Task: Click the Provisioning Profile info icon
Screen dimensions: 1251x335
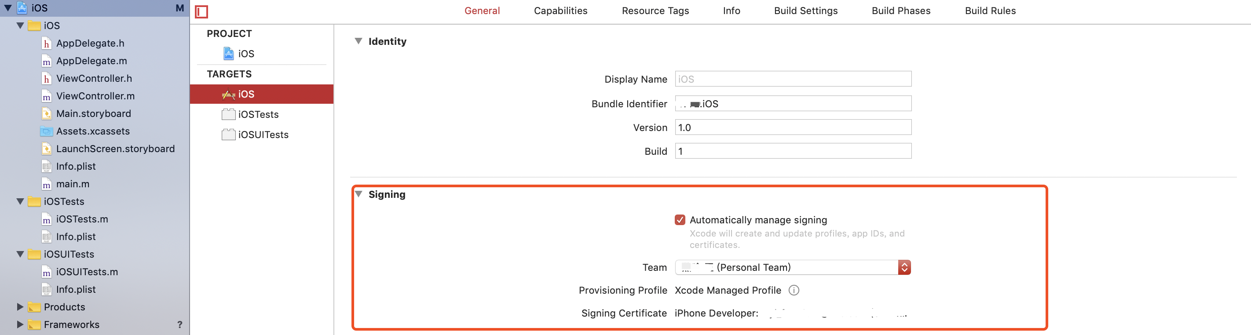Action: click(x=794, y=290)
